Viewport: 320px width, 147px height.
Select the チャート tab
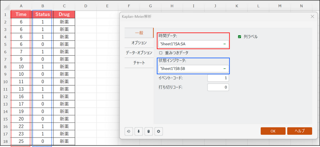[139, 63]
